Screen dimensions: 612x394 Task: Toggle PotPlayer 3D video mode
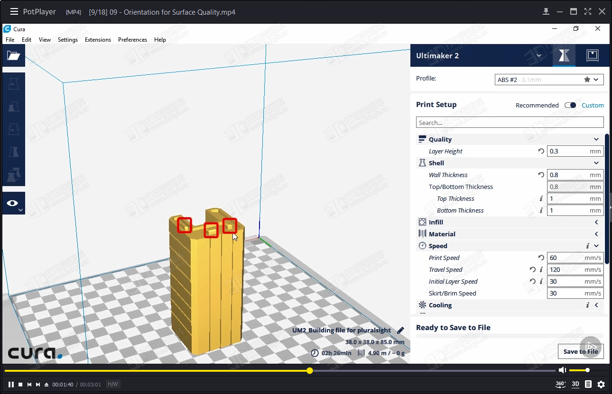click(575, 384)
